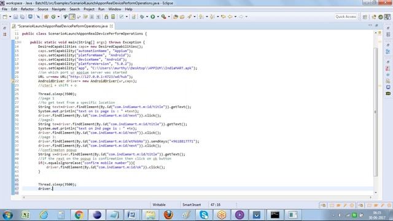Image resolution: width=393 pixels, height=221 pixels.
Task: Click the Back navigation yellow arrow
Action: (x=230, y=17)
